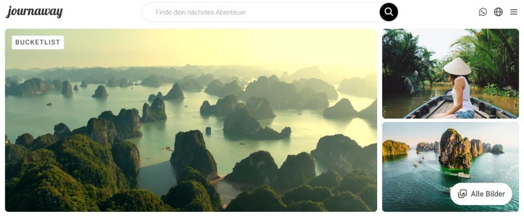524x216 pixels.
Task: Go home via the journaway logo
Action: (x=34, y=12)
